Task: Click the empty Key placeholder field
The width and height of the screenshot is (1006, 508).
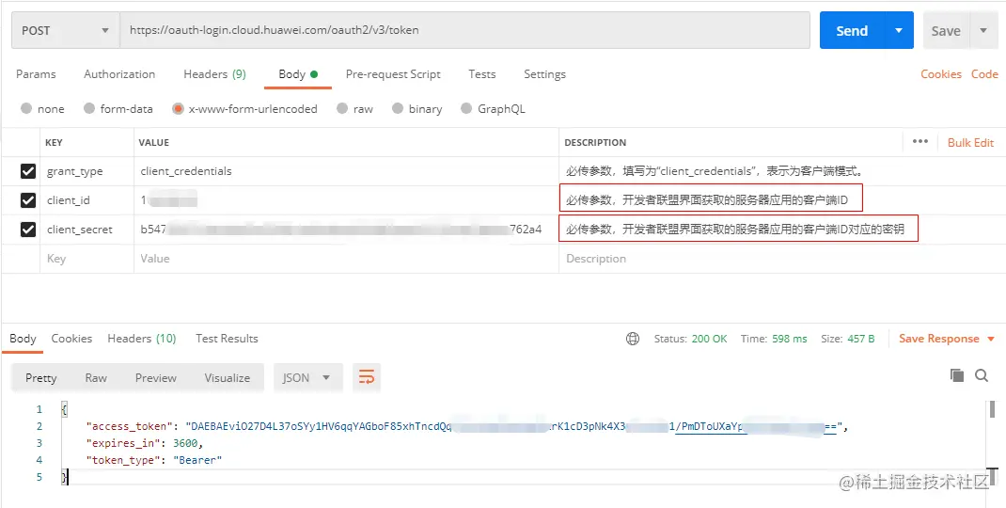Action: pos(87,258)
